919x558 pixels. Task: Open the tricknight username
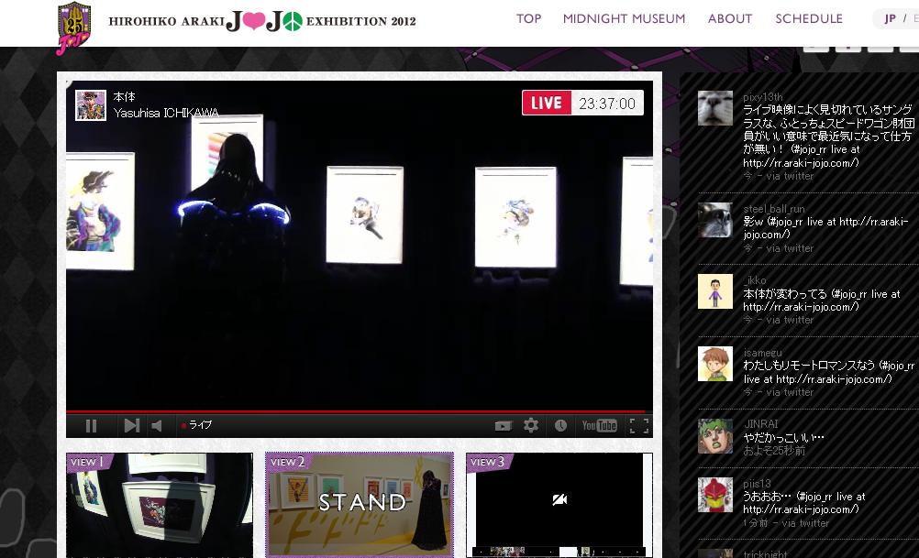pyautogui.click(x=765, y=554)
